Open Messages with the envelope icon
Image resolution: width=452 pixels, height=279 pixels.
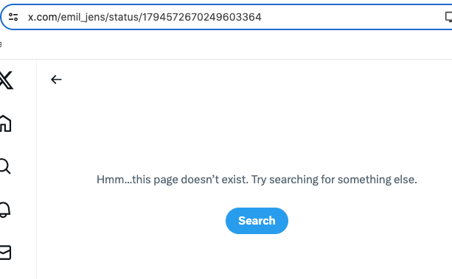pos(5,252)
